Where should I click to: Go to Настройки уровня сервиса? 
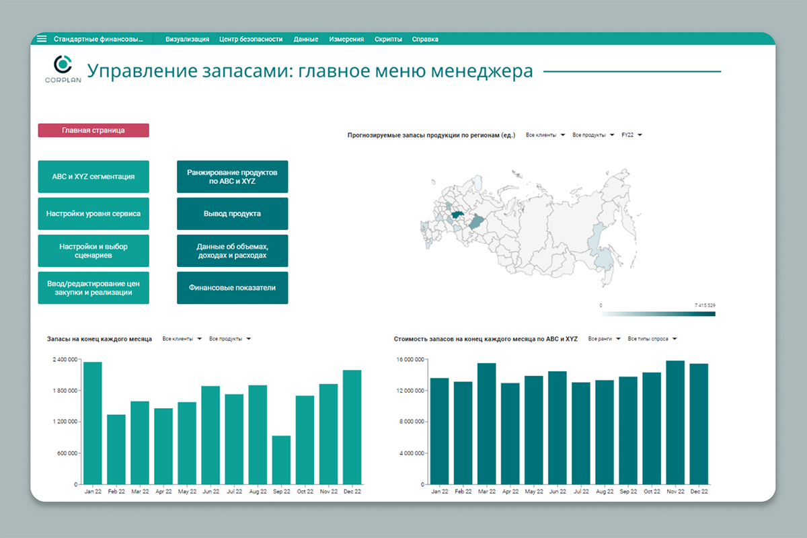tap(93, 214)
